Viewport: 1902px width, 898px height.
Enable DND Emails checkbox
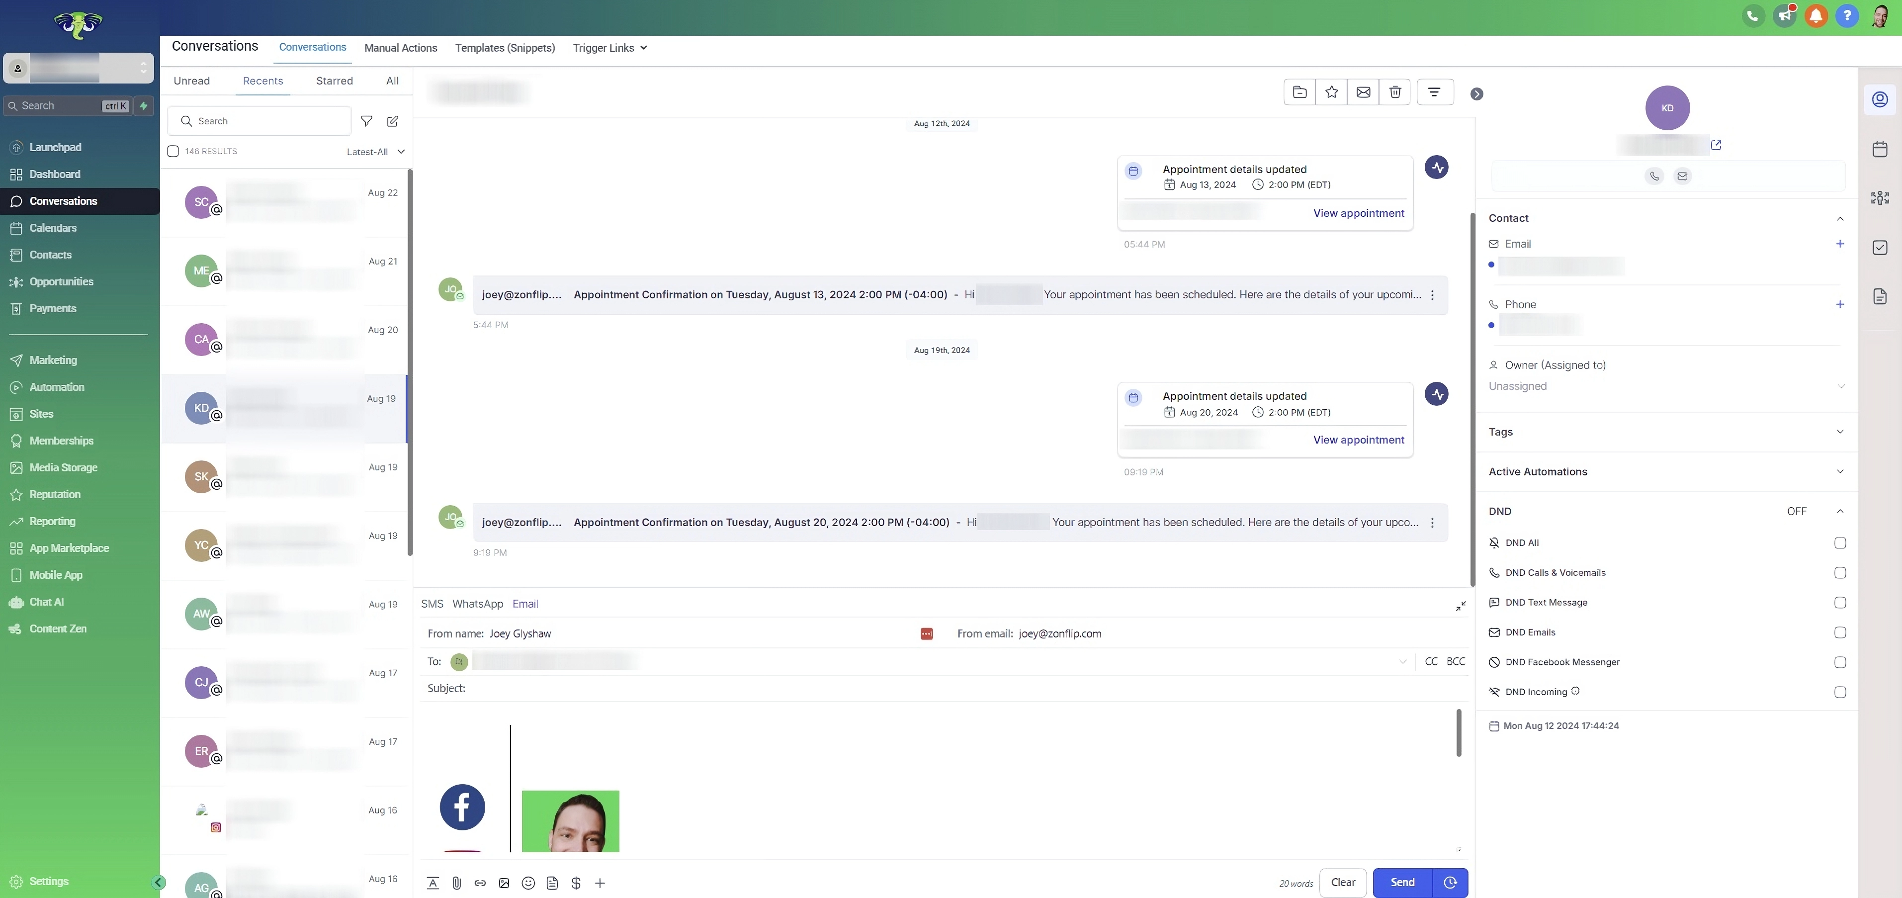coord(1840,632)
